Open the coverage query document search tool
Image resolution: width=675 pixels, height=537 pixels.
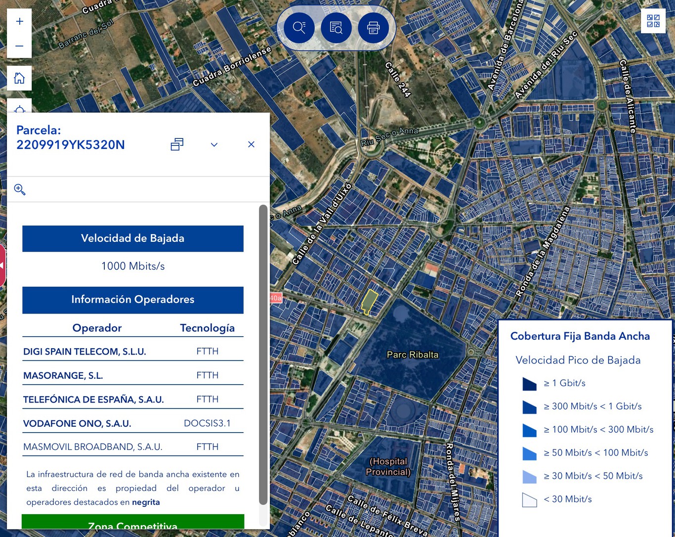336,27
